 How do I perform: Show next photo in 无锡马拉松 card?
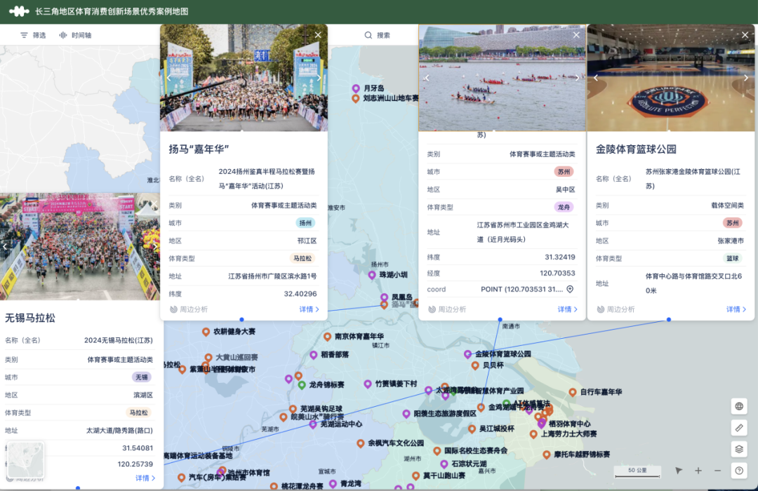tap(155, 246)
